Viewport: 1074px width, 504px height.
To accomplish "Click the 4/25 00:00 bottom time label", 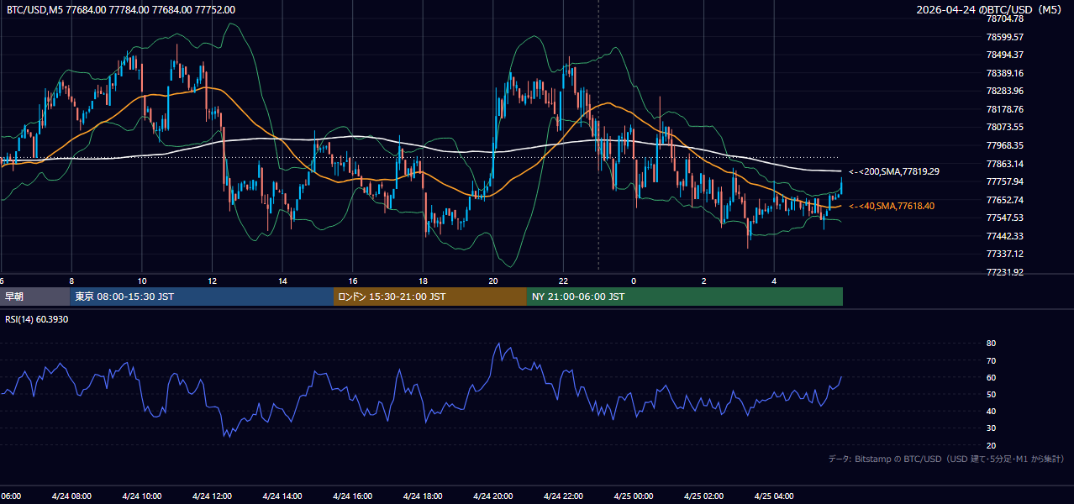I will tap(634, 496).
